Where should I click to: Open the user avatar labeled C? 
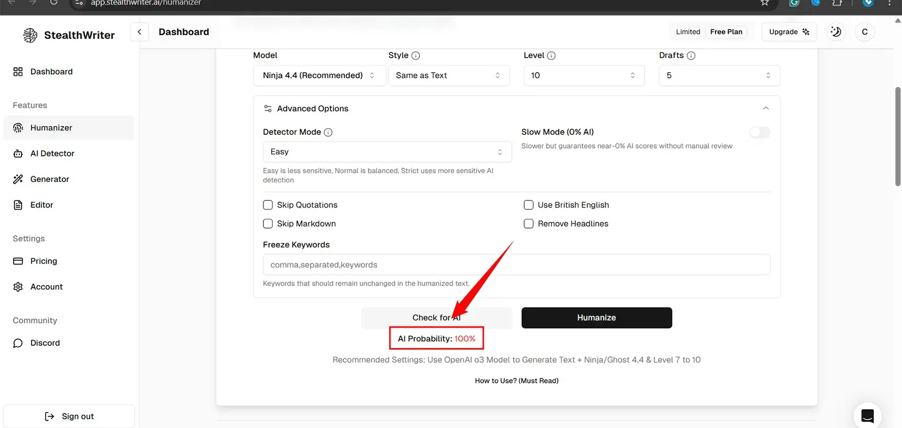pos(865,32)
